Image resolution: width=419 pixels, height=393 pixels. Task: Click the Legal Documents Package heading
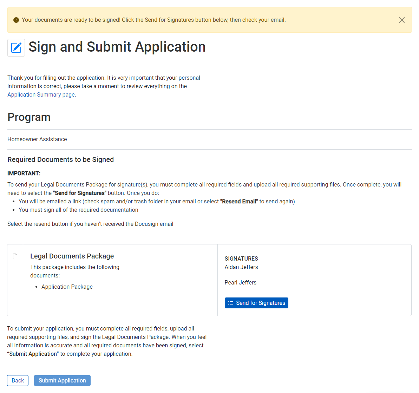pos(72,256)
